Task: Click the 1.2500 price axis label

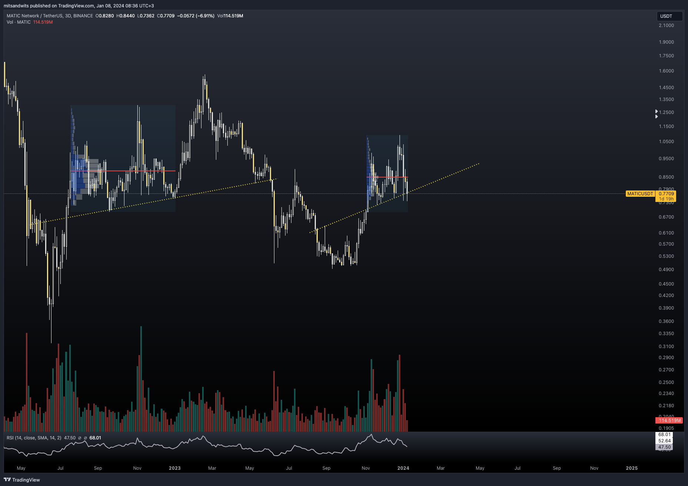Action: 666,112
